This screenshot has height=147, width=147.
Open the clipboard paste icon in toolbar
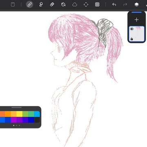tap(13, 4)
